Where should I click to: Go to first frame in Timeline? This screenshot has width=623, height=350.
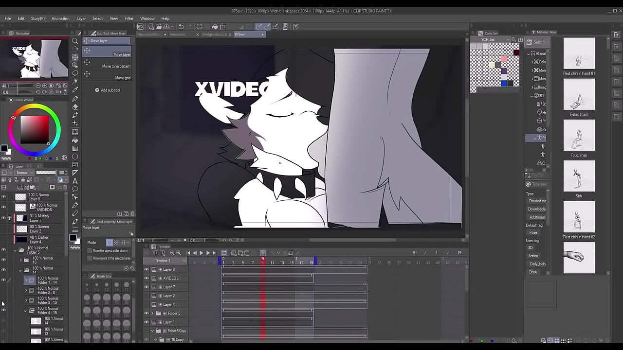(x=188, y=253)
